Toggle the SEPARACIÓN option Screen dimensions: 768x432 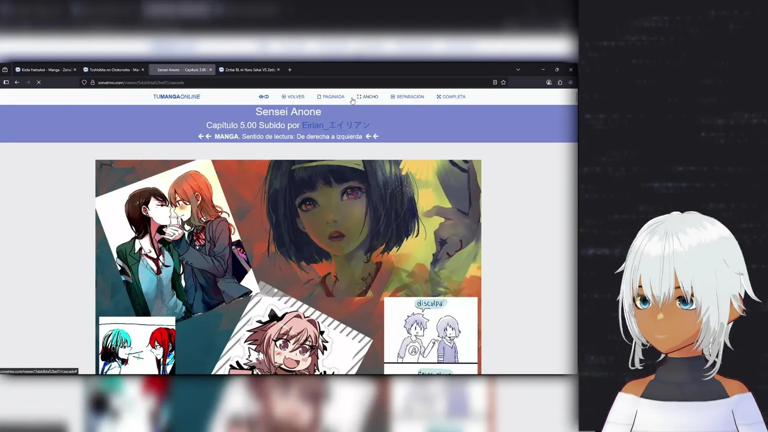click(x=407, y=97)
